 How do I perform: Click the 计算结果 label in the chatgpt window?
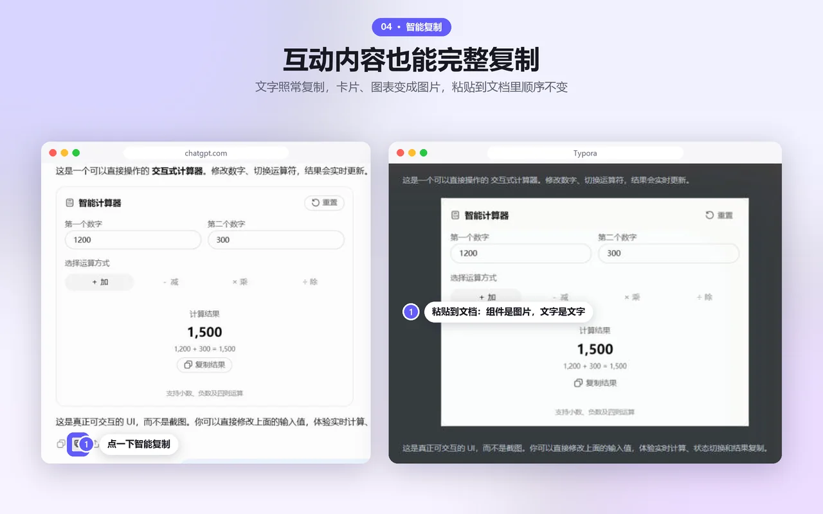[x=204, y=314]
